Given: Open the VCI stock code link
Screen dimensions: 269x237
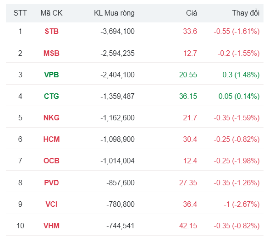Looking at the screenshot, I should [51, 205].
